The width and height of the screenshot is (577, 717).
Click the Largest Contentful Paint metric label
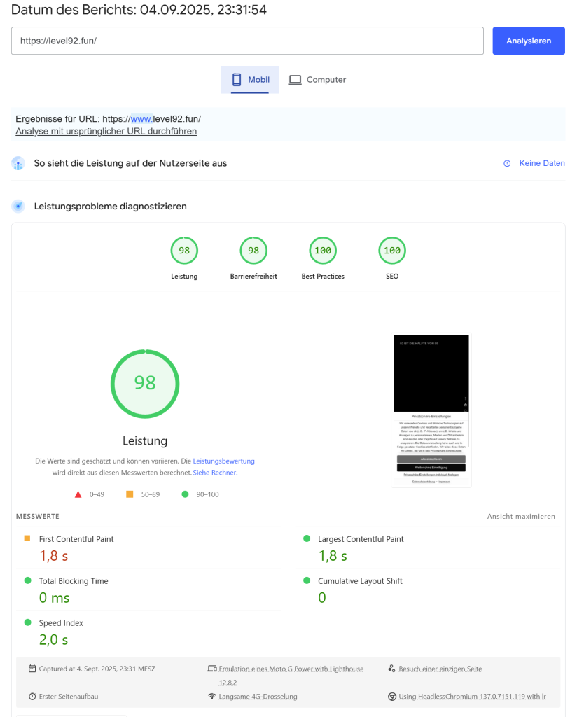[x=361, y=539]
